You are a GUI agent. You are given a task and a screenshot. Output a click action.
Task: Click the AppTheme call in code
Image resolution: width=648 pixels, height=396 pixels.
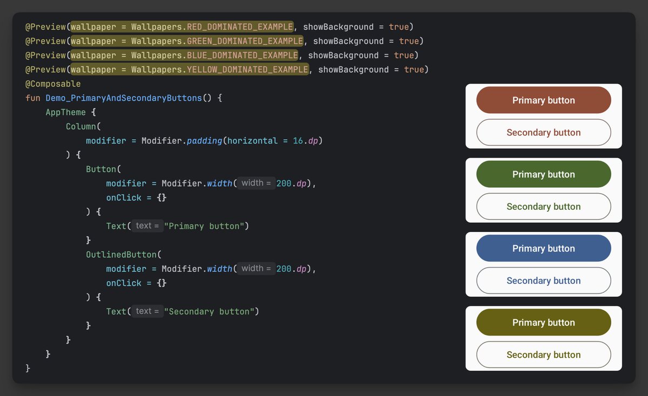point(65,112)
